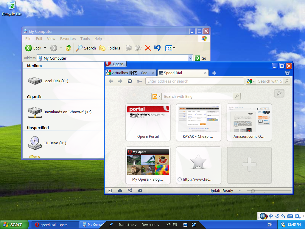
Task: Open the Bing search engine selector dropdown
Action: (160, 96)
